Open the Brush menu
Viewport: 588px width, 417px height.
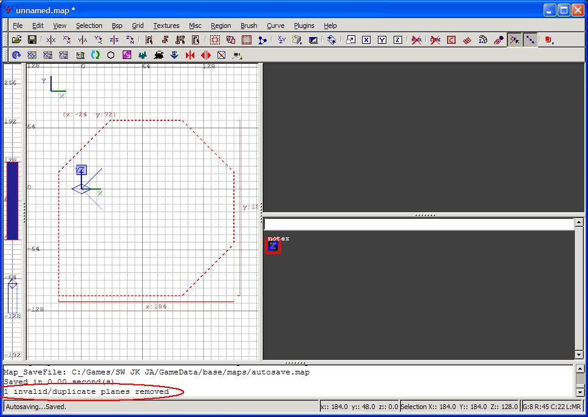tap(248, 26)
